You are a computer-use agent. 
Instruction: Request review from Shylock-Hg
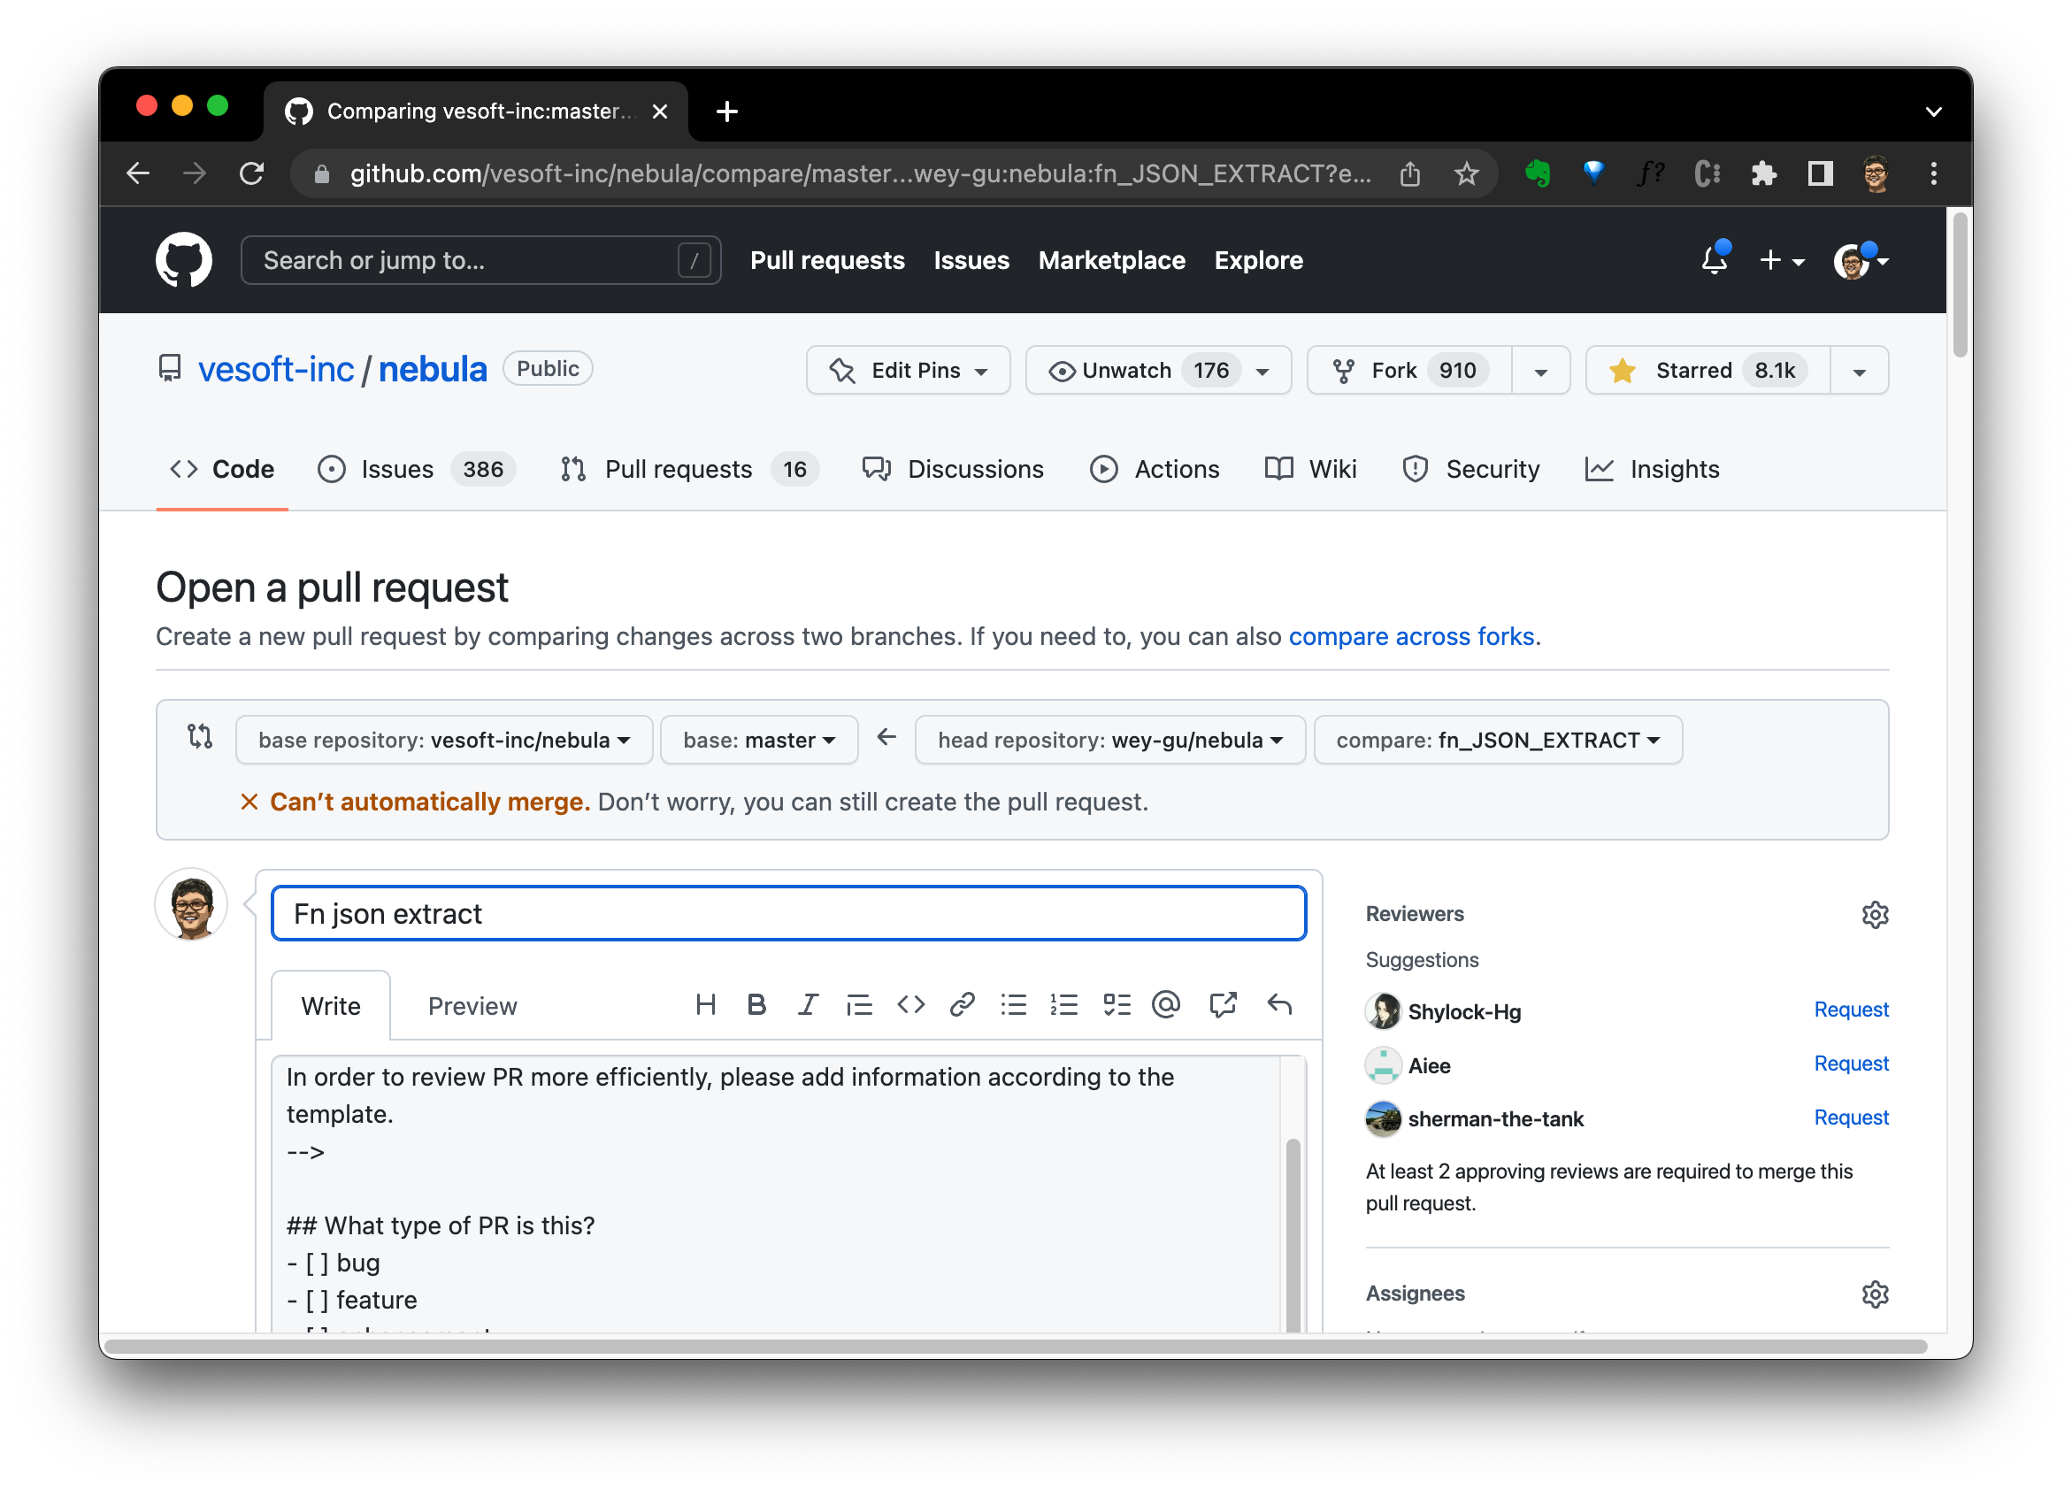(1850, 1010)
